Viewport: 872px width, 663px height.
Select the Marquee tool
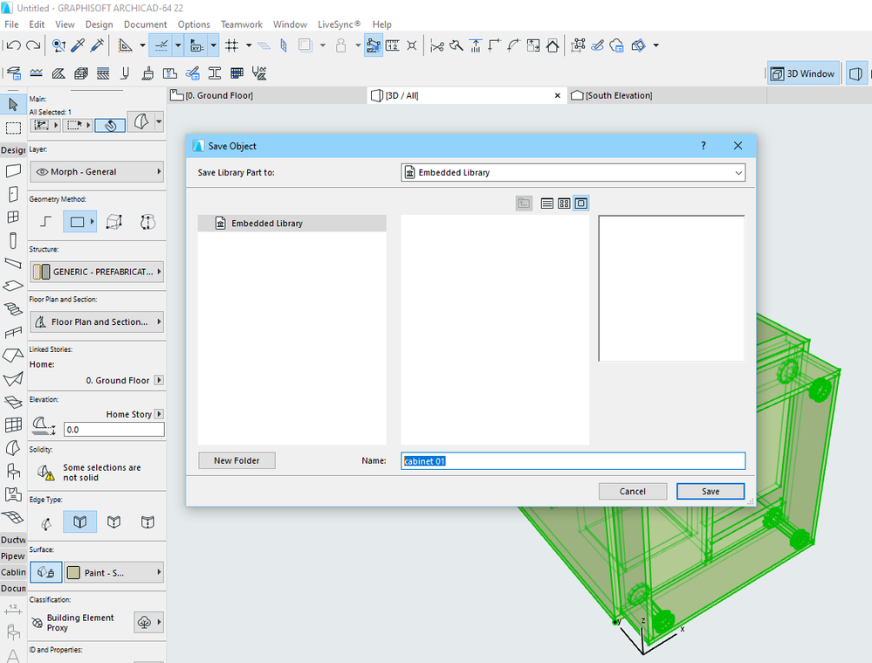point(13,128)
